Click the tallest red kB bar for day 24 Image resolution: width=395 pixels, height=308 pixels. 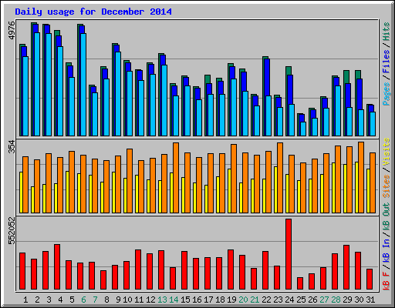(289, 254)
